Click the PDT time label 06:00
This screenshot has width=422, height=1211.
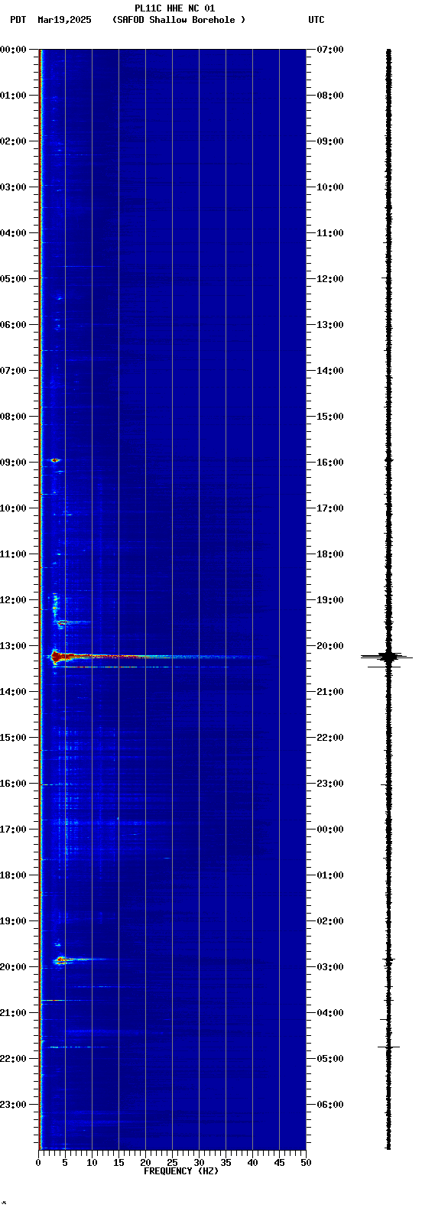coord(13,325)
